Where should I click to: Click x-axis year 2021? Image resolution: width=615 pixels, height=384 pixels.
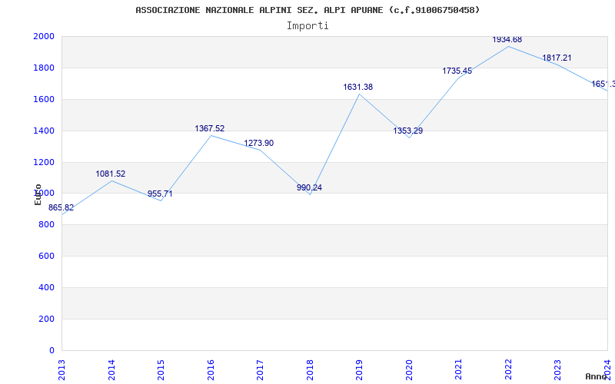458,369
